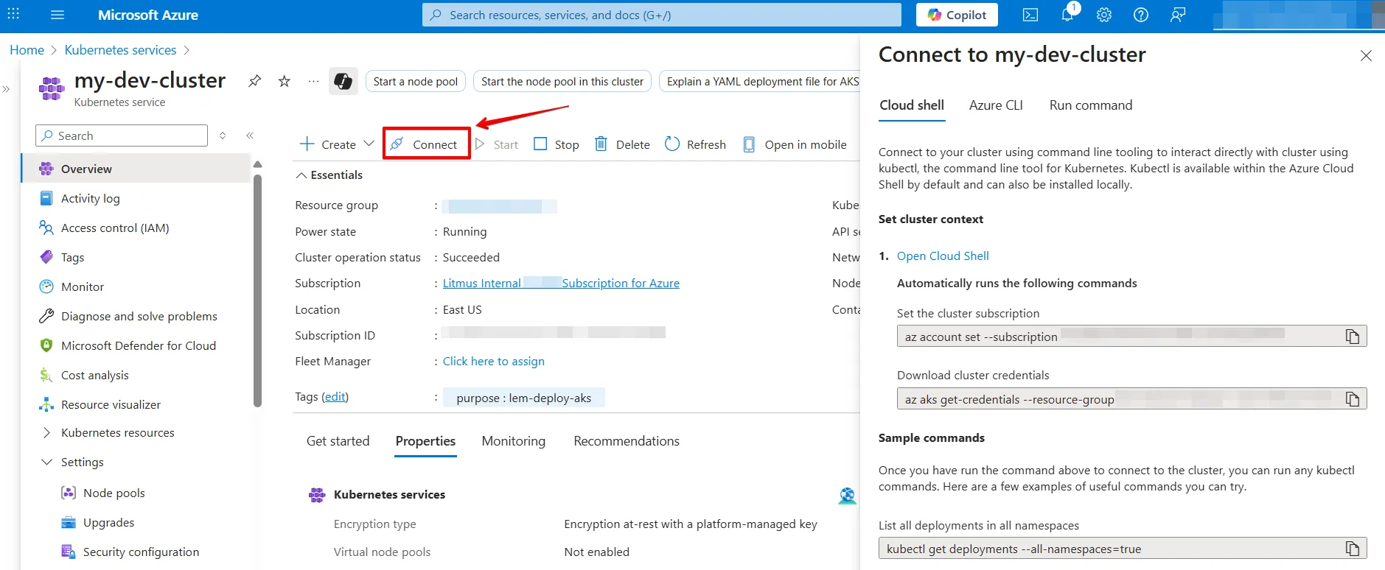
Task: Close the Connect to my-dev-cluster panel
Action: (1366, 56)
